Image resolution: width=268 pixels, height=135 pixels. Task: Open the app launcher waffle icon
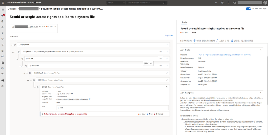[3, 3]
